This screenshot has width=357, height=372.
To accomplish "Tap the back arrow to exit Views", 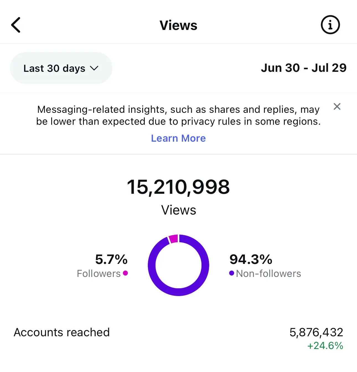I will click(16, 24).
